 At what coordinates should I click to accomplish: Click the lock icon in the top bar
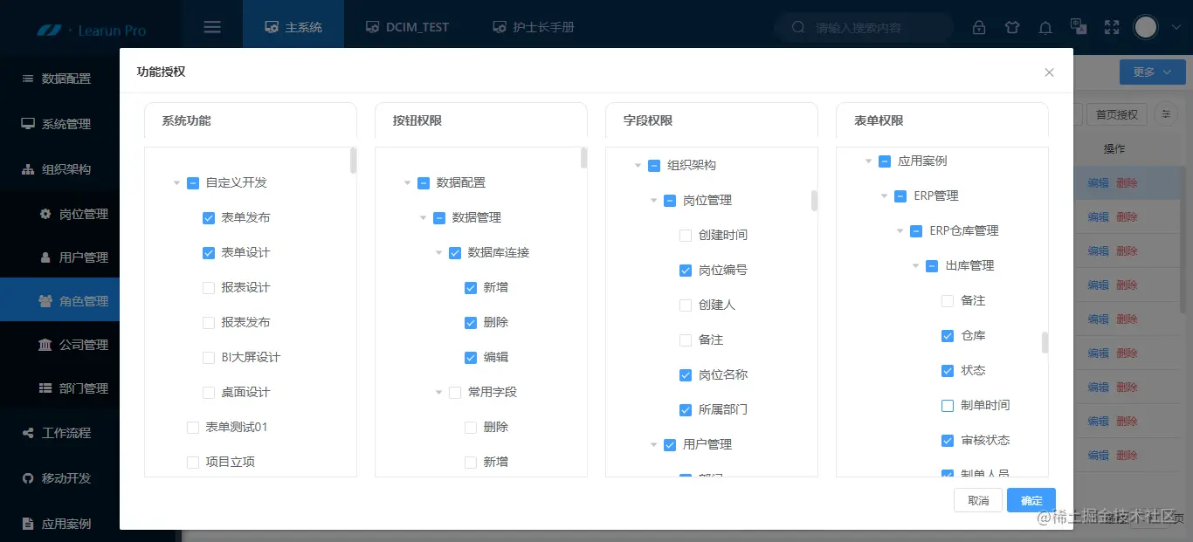[979, 27]
